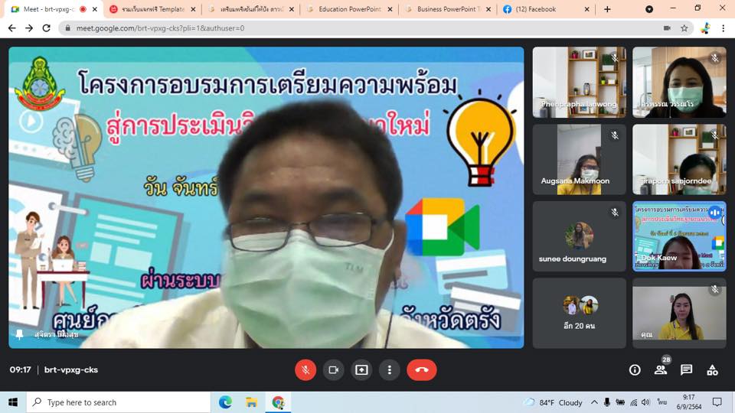Open the meeting details info icon
Viewport: 735px width, 413px height.
click(635, 370)
